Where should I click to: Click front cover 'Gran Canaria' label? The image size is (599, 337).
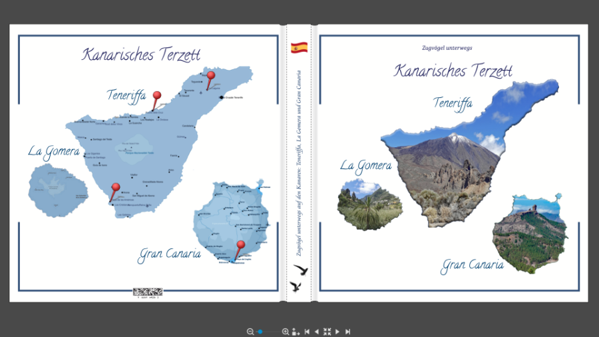click(472, 266)
